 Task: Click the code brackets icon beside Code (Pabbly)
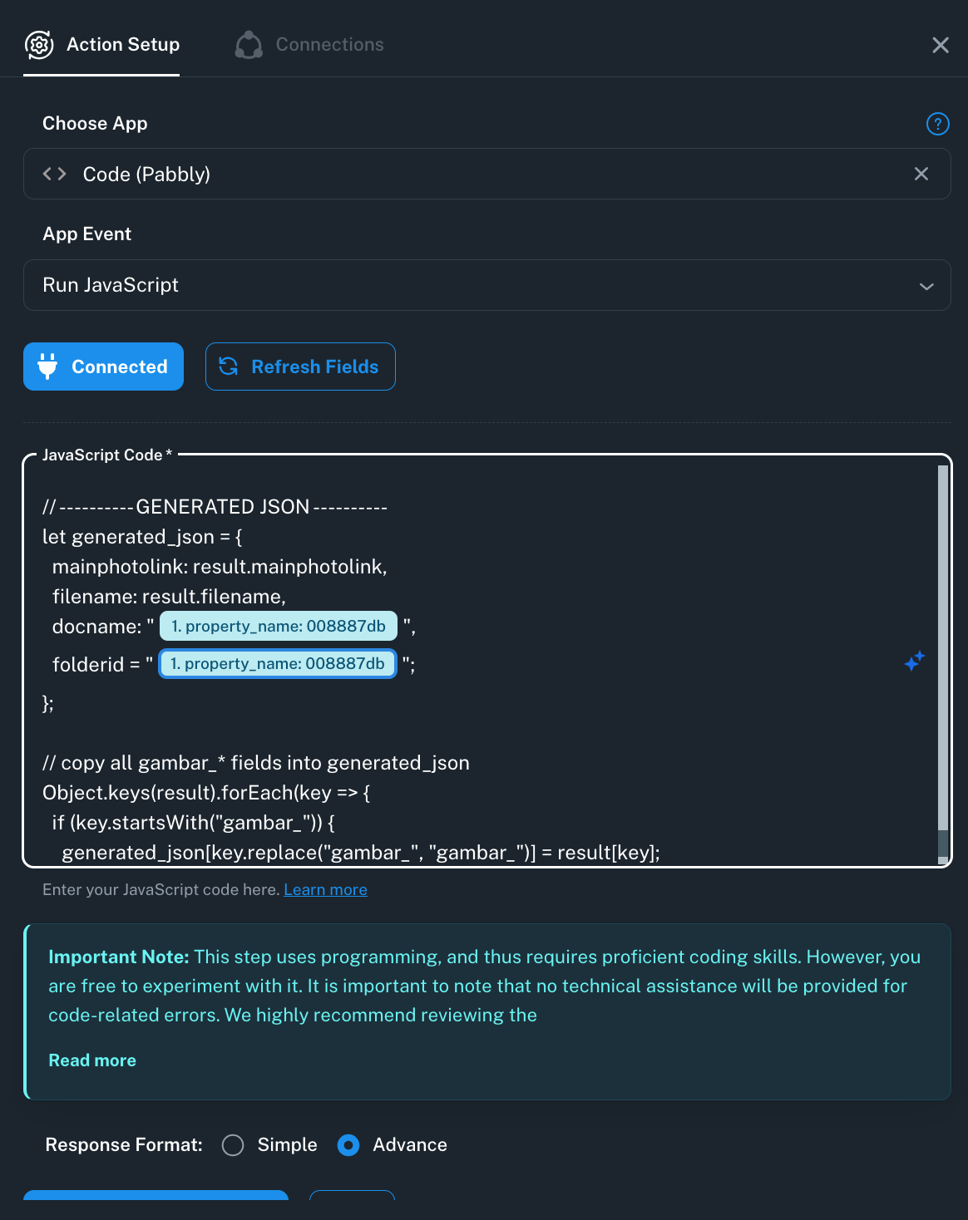(x=55, y=174)
